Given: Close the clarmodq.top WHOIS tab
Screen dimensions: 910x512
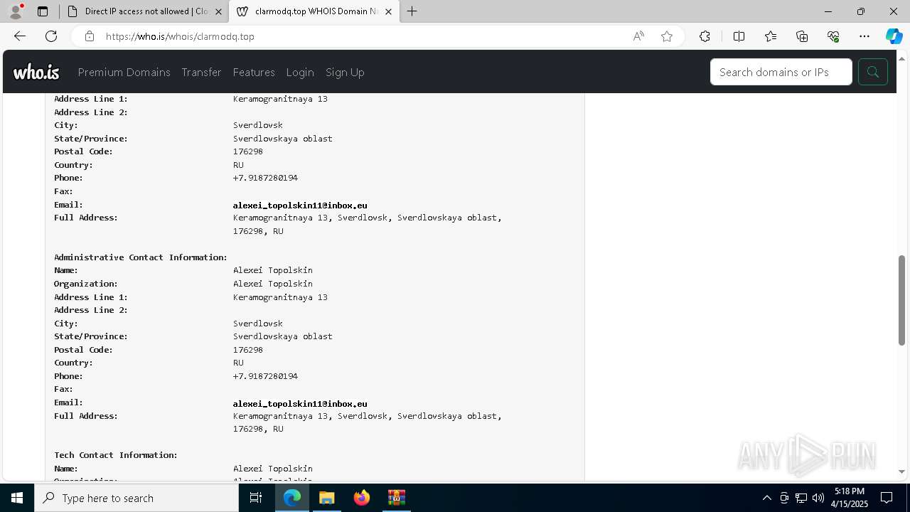Looking at the screenshot, I should click(x=388, y=11).
